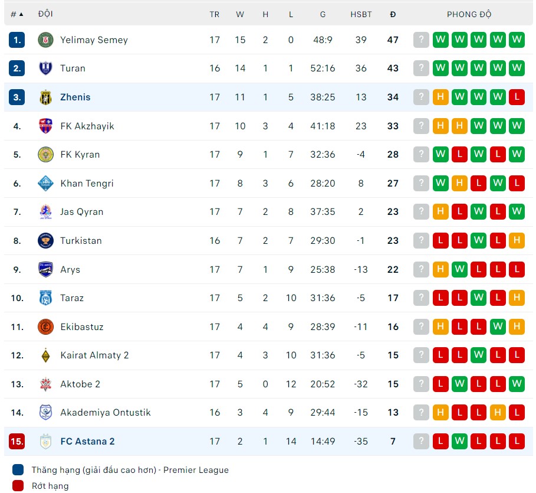Click the Kairat Almaty 2 crest
The image size is (536, 493).
point(45,355)
